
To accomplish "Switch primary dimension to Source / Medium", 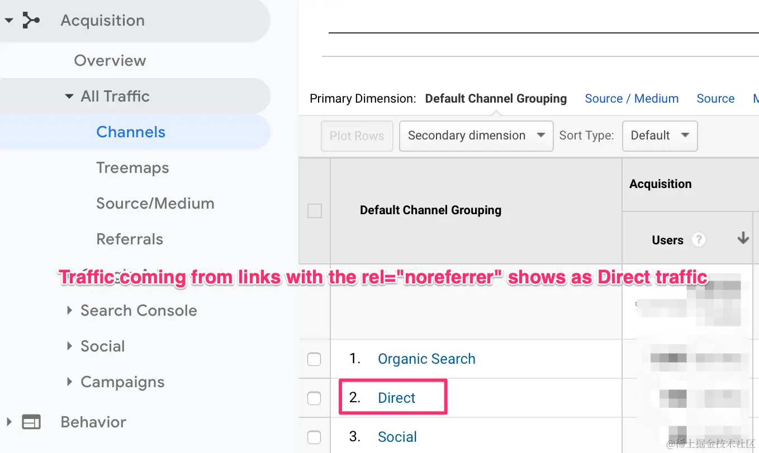I will 632,99.
